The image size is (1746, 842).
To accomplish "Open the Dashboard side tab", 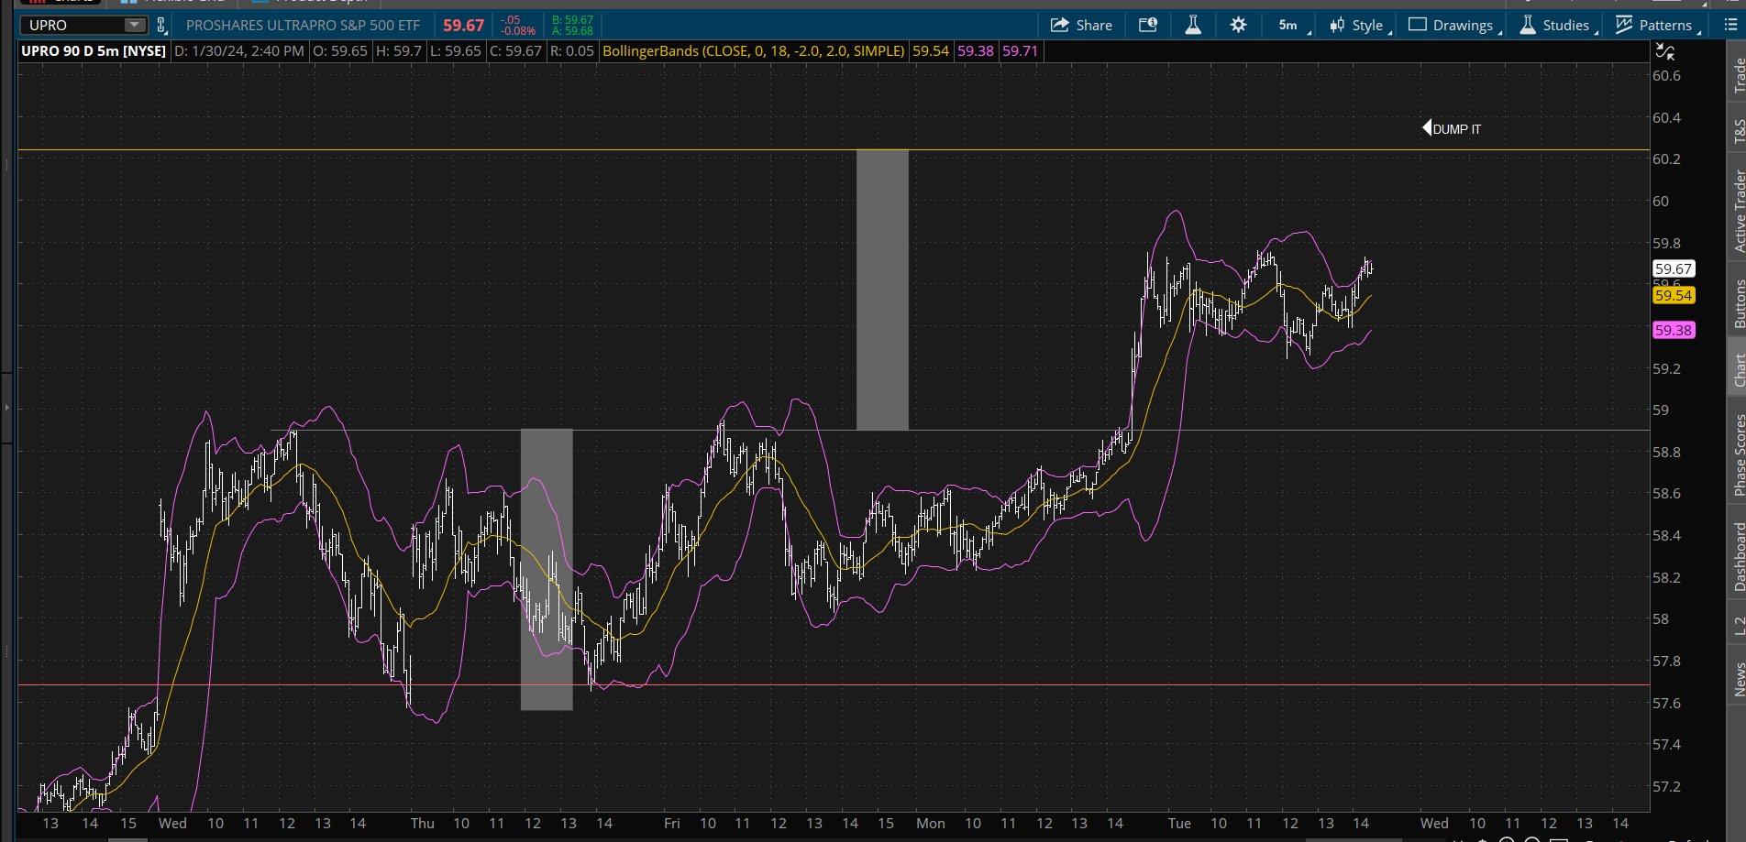I will (1738, 556).
